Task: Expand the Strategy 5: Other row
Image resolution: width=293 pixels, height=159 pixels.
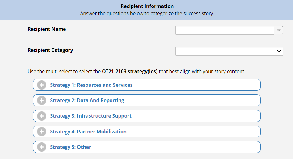Action: pos(70,147)
